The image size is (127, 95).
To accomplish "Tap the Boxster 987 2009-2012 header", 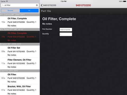I will coord(20,44).
